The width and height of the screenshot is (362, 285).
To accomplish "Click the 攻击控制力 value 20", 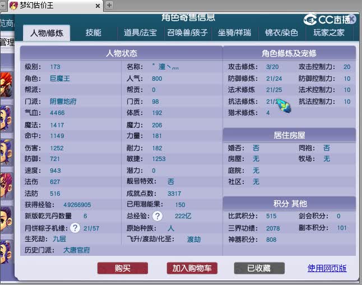I will click(x=347, y=67).
